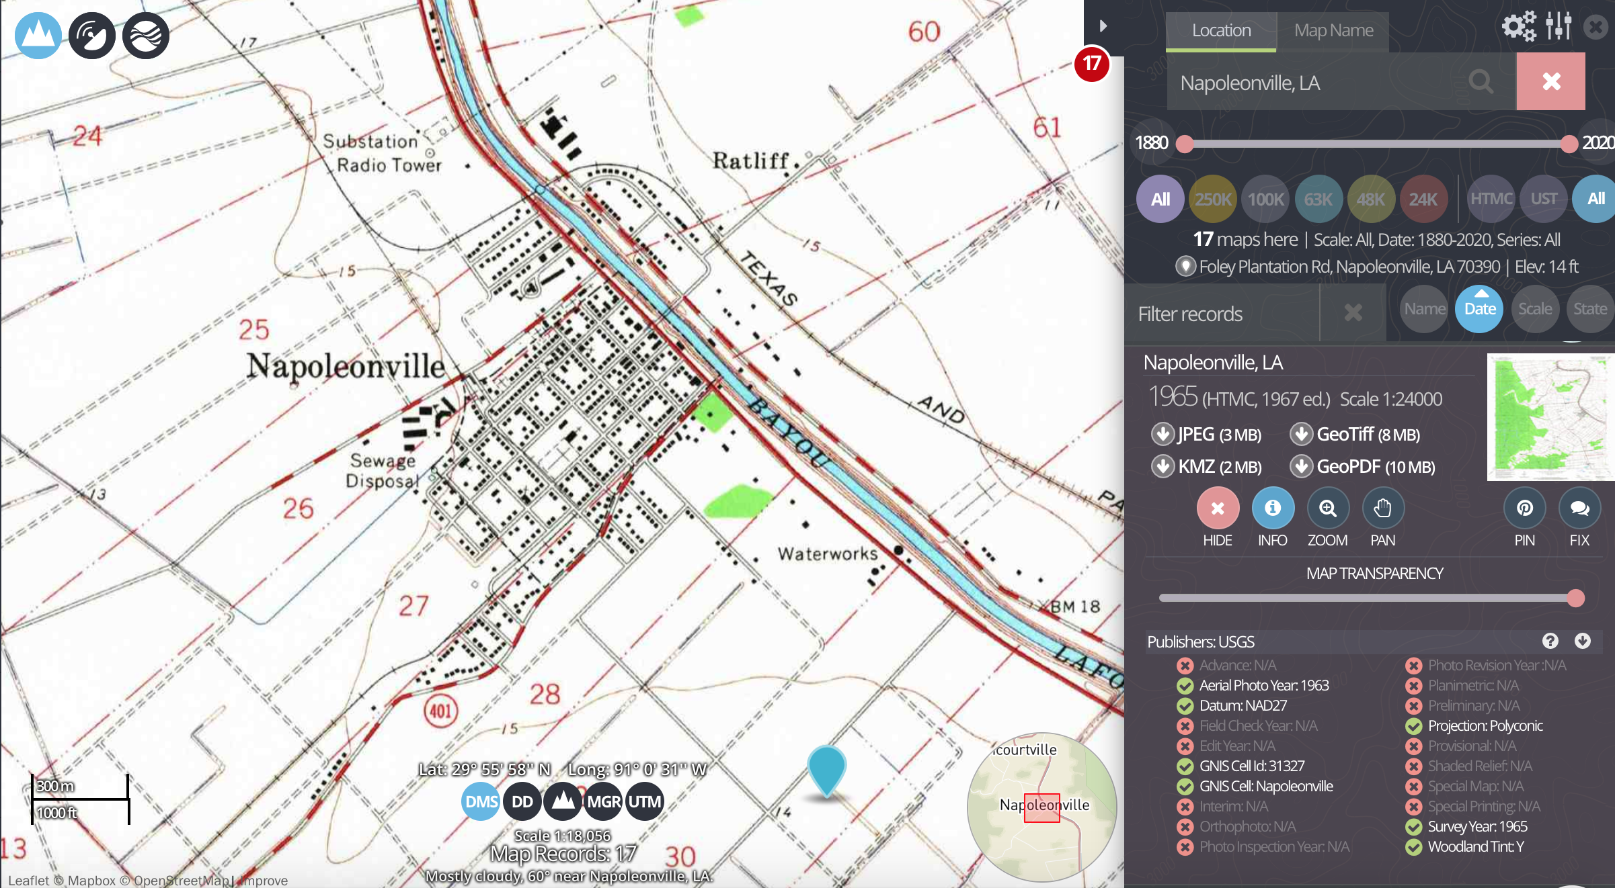This screenshot has height=888, width=1615.
Task: Click the PIN Pinterest icon
Action: pyautogui.click(x=1524, y=509)
